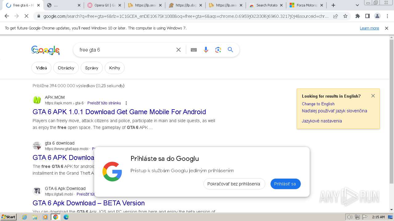The height and width of the screenshot is (221, 394).
Task: Filter results by Videá
Action: click(42, 68)
